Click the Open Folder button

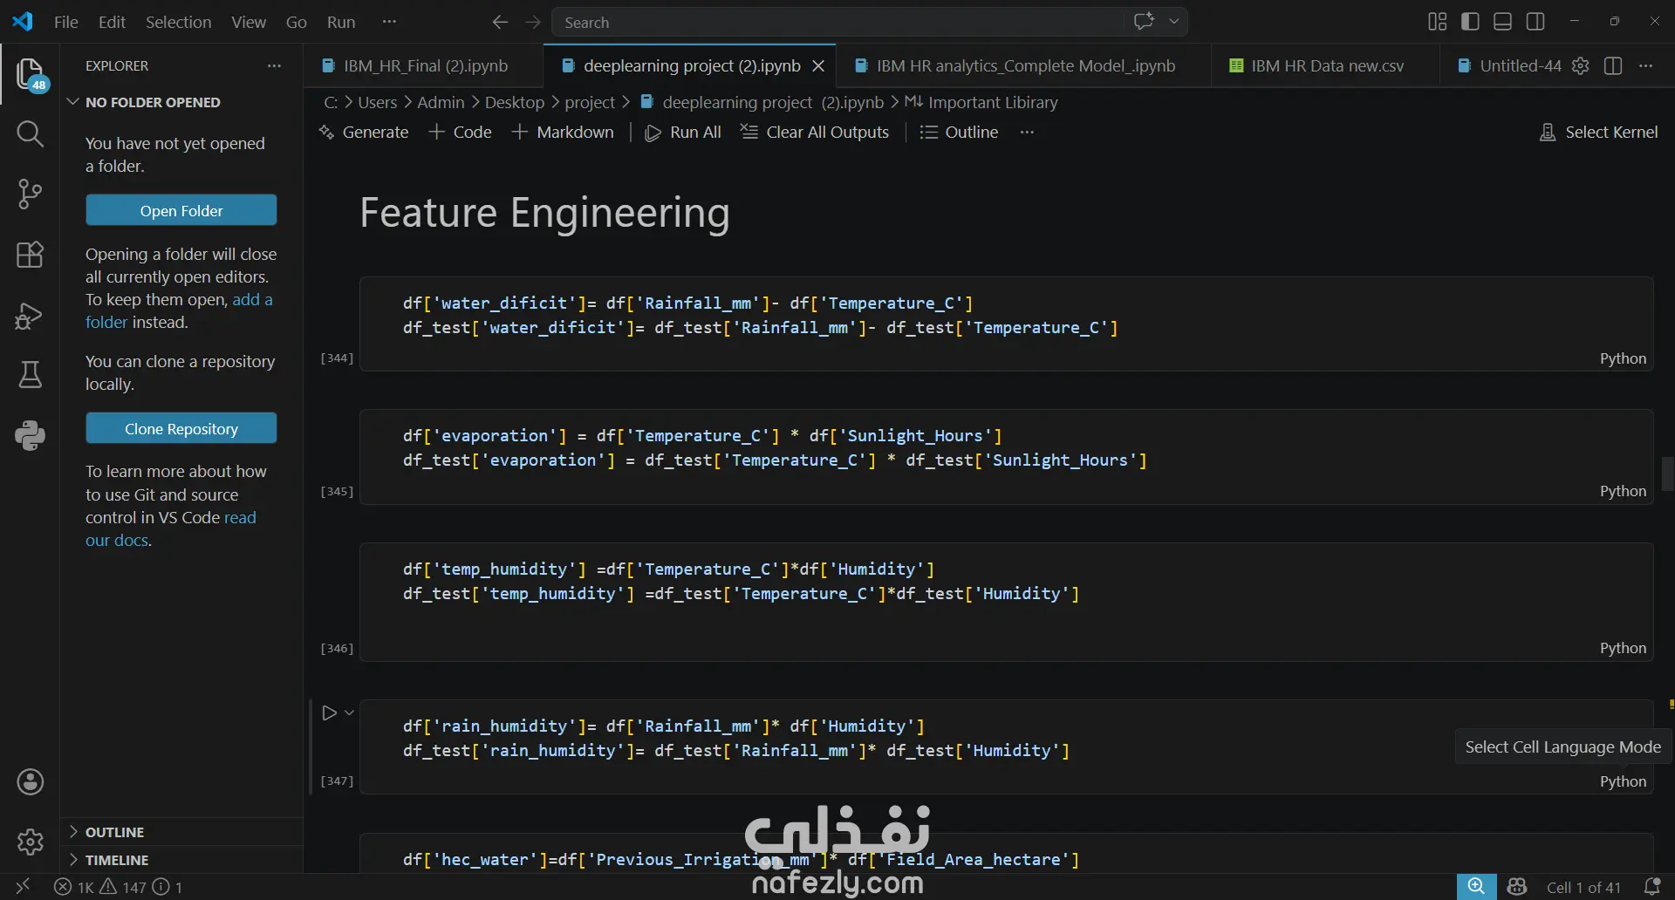point(181,210)
